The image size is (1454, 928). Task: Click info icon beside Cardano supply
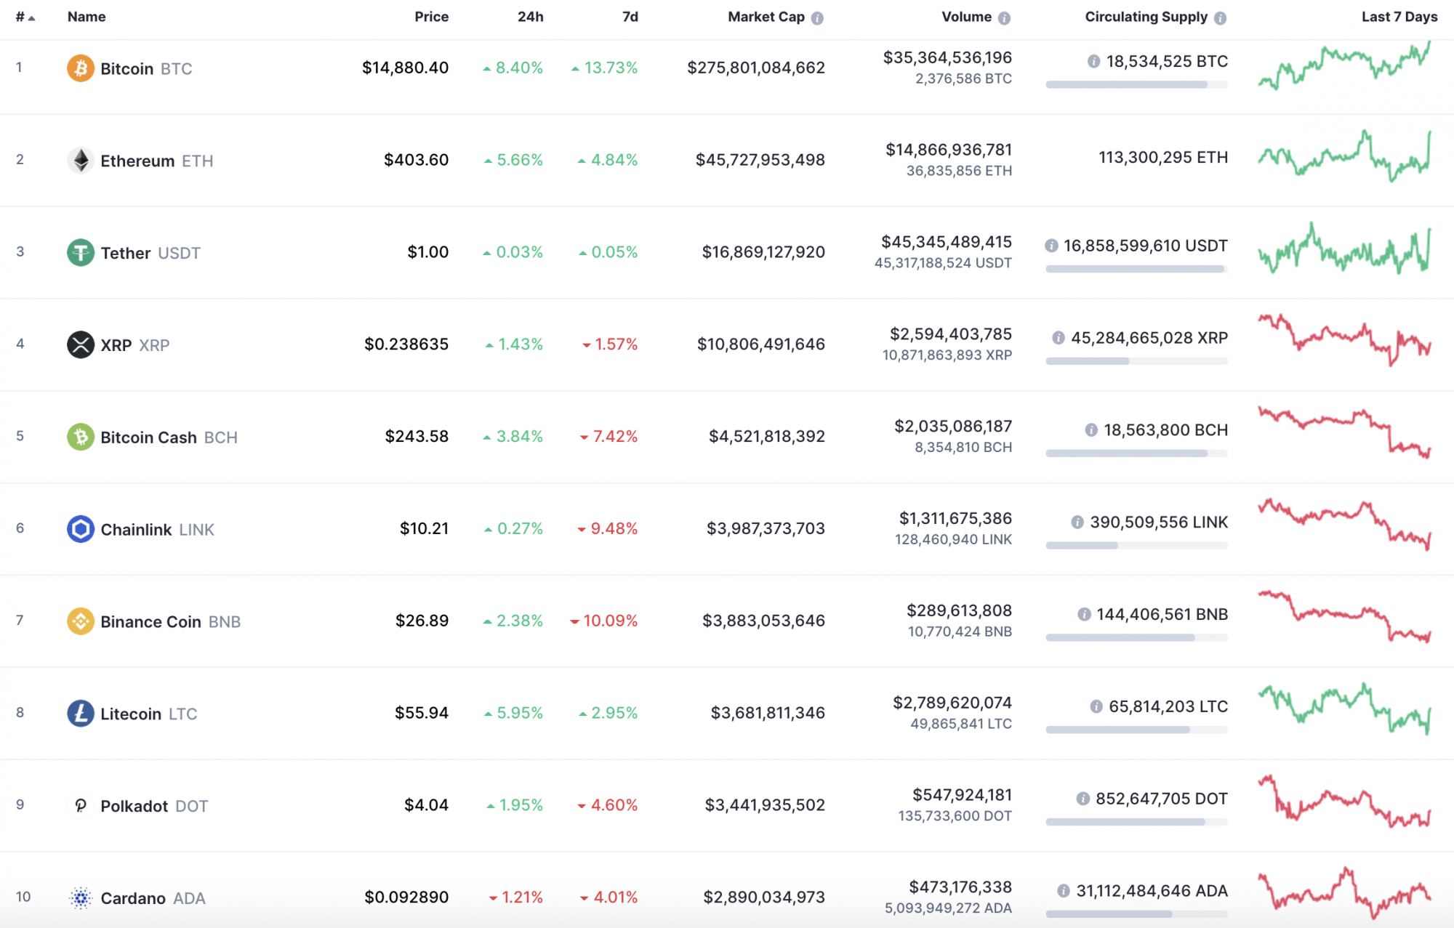pyautogui.click(x=1064, y=891)
